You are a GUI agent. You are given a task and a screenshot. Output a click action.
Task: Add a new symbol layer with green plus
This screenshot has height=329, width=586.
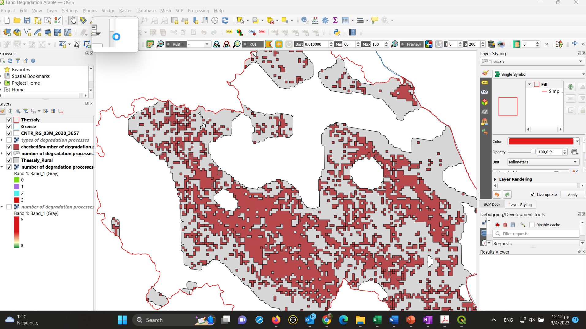coord(570,87)
